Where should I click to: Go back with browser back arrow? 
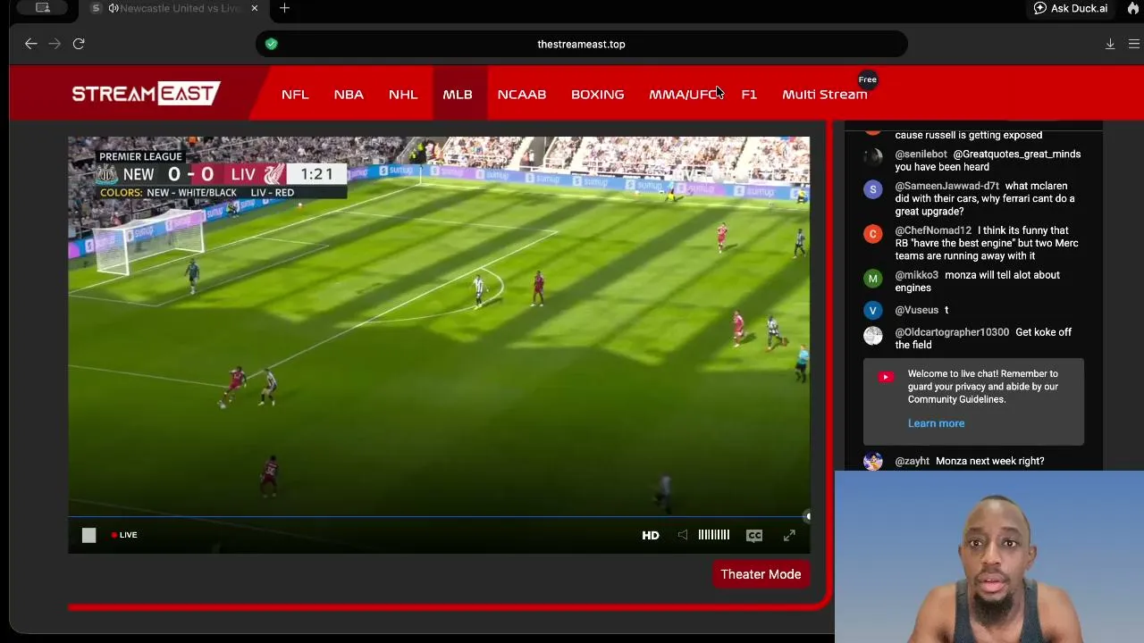tap(31, 44)
